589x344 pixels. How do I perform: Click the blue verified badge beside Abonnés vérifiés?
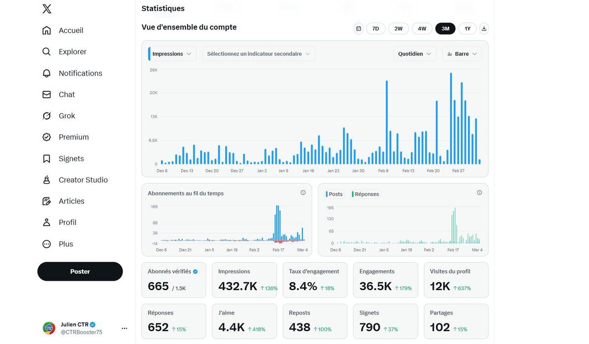pos(195,271)
